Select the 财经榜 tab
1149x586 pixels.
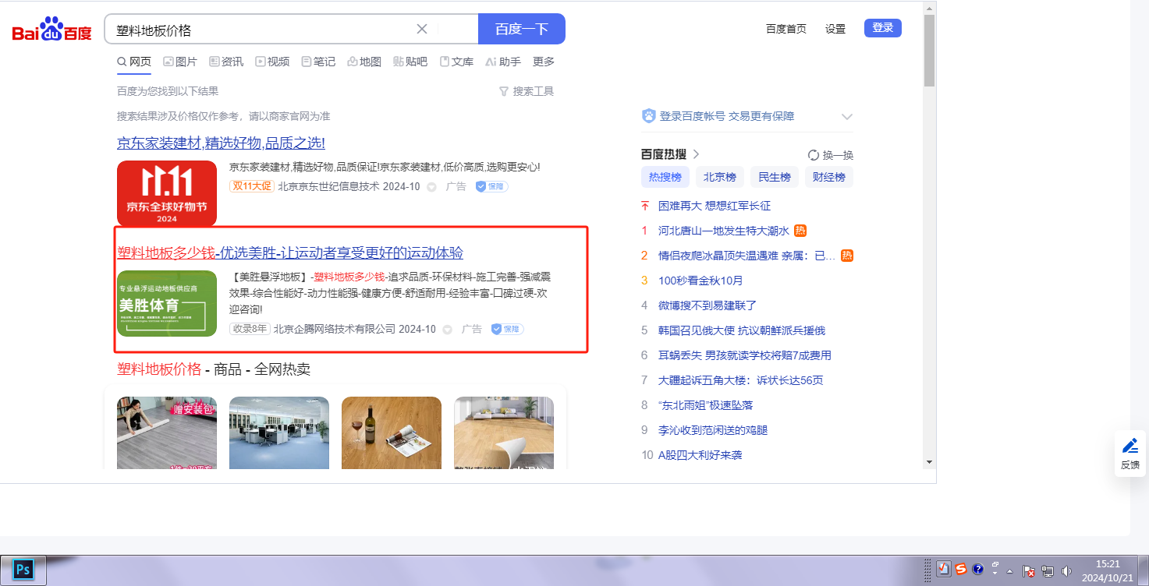pyautogui.click(x=829, y=177)
